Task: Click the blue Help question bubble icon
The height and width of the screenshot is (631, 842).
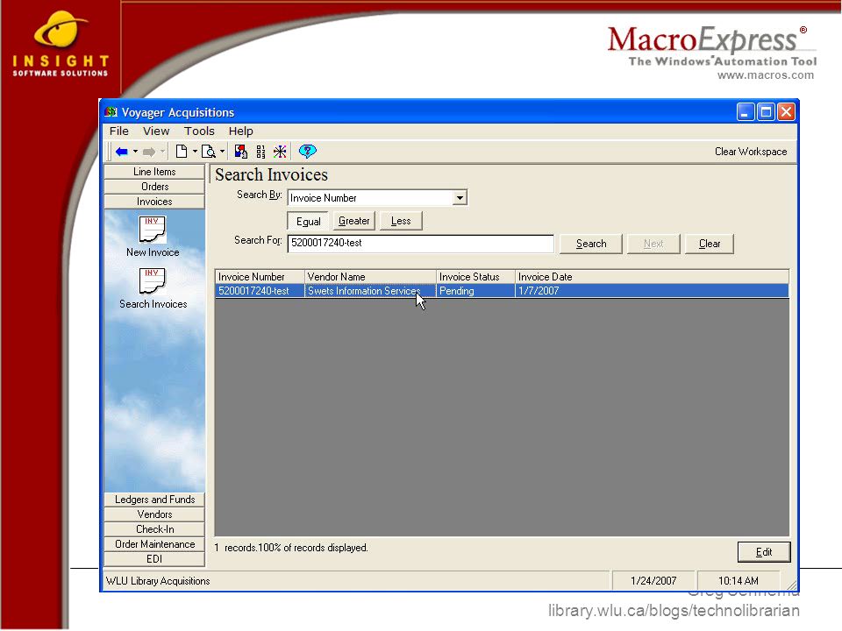Action: (x=308, y=152)
